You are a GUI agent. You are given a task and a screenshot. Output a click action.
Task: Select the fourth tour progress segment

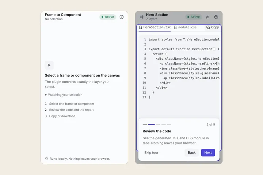[x=164, y=125]
